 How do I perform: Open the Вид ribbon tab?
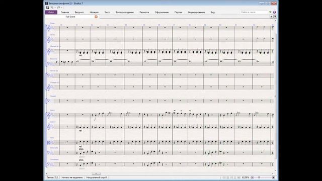tap(212, 12)
